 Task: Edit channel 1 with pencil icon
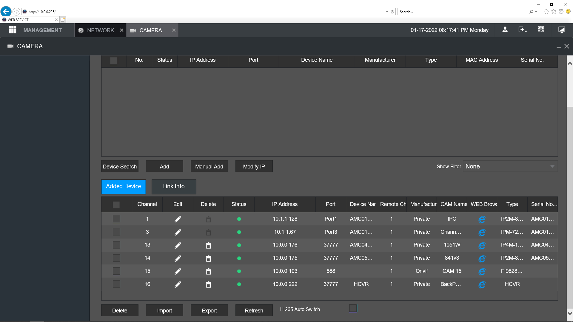(178, 219)
